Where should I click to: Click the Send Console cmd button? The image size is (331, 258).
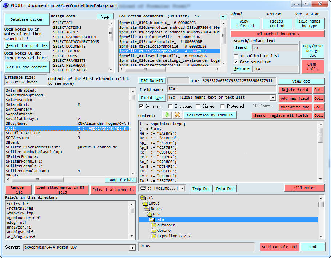pyautogui.click(x=279, y=247)
